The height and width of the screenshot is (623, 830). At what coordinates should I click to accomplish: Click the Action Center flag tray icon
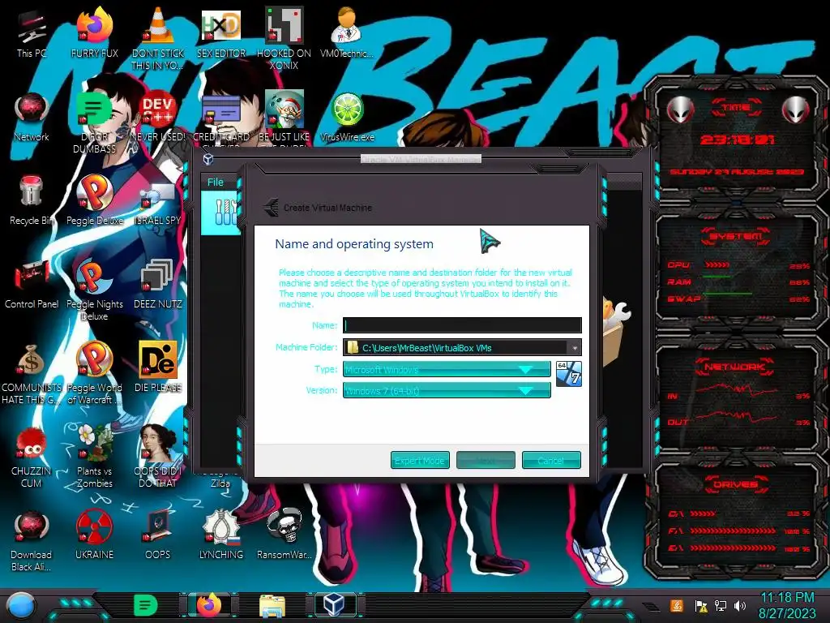[x=700, y=606]
